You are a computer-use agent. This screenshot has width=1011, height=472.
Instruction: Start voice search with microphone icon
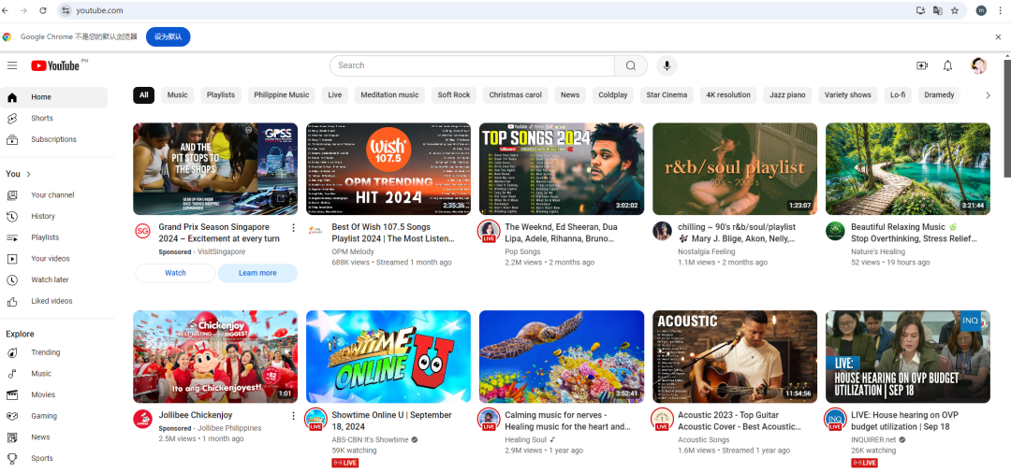click(x=667, y=65)
